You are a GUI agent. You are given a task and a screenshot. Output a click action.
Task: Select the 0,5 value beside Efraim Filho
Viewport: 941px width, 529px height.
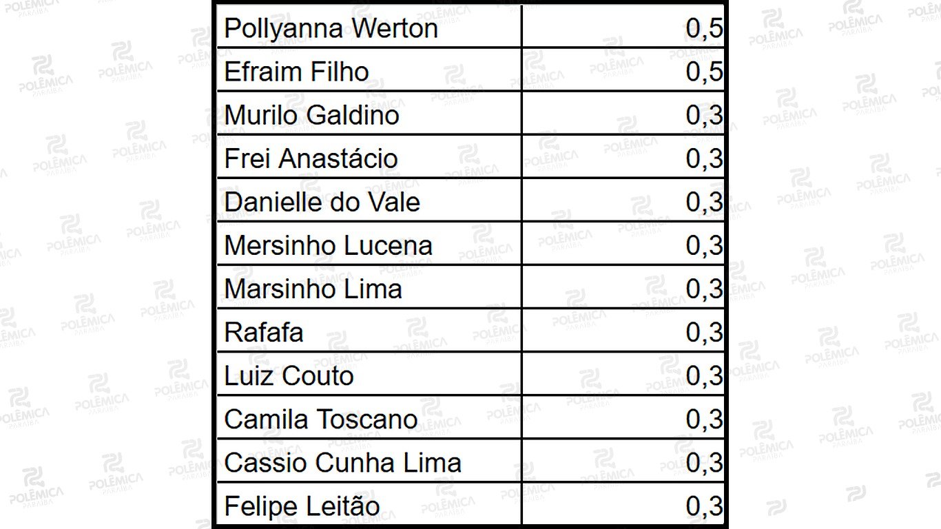tap(704, 72)
